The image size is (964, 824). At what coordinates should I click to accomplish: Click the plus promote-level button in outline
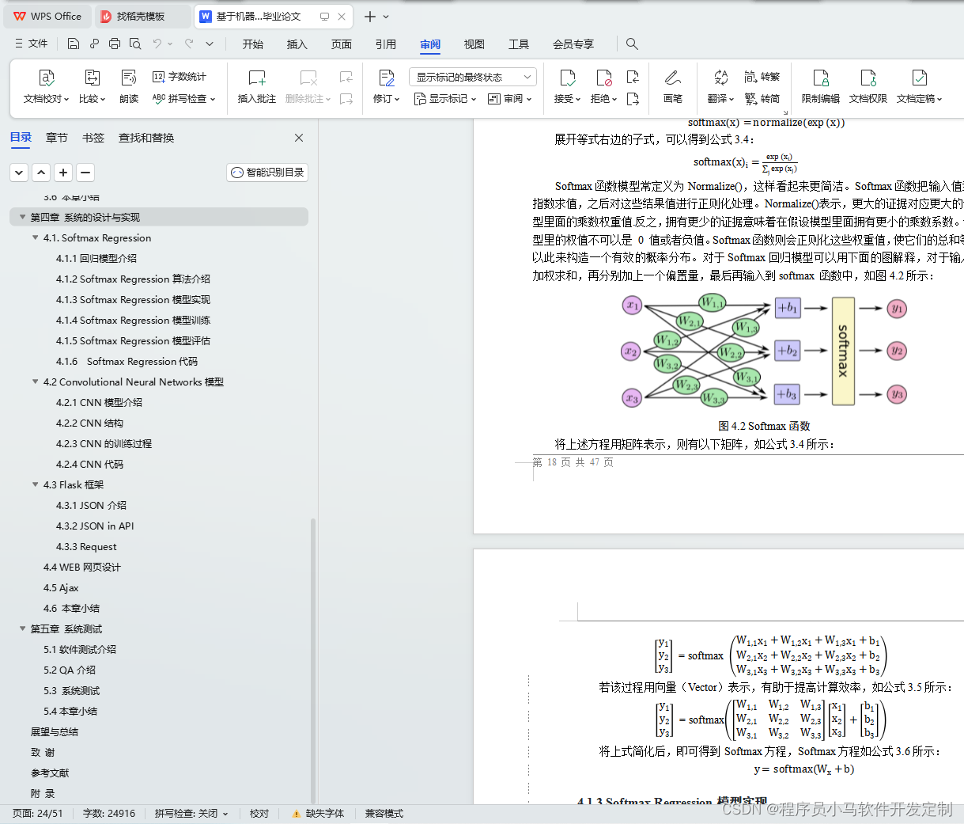(x=63, y=172)
